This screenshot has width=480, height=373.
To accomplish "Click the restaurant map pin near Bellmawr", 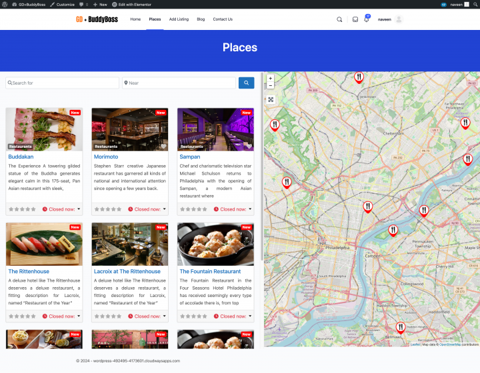I will [x=400, y=327].
